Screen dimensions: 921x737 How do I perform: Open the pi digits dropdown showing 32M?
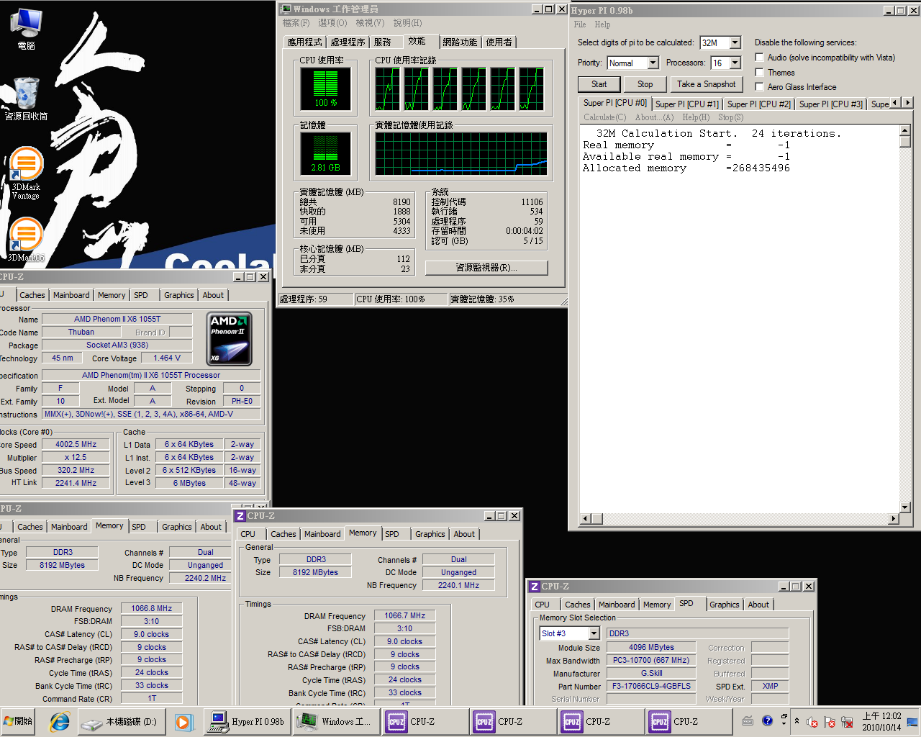[x=735, y=43]
